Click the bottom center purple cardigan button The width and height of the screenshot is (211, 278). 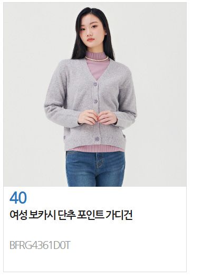tap(97, 139)
